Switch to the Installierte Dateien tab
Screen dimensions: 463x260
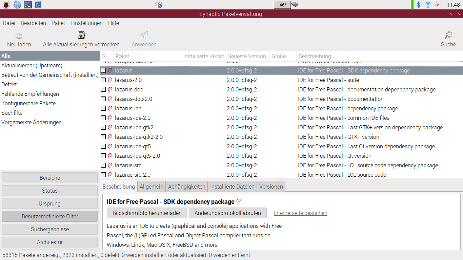[232, 187]
